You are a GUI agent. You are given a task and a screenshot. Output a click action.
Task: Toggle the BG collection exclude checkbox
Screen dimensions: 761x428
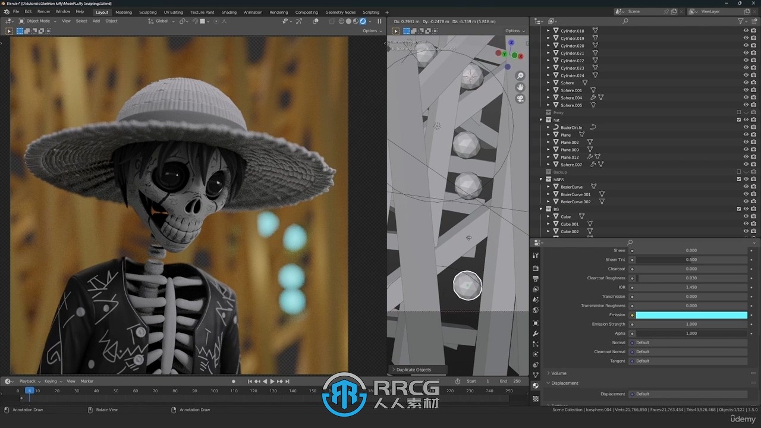(x=739, y=209)
